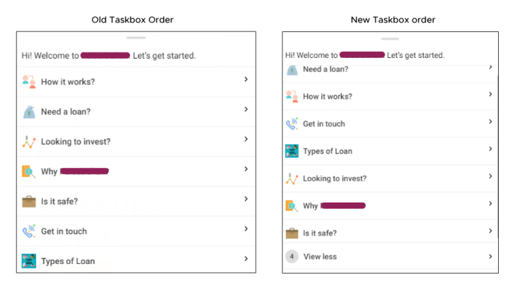Click the drag handle atop new taskbox

click(390, 39)
